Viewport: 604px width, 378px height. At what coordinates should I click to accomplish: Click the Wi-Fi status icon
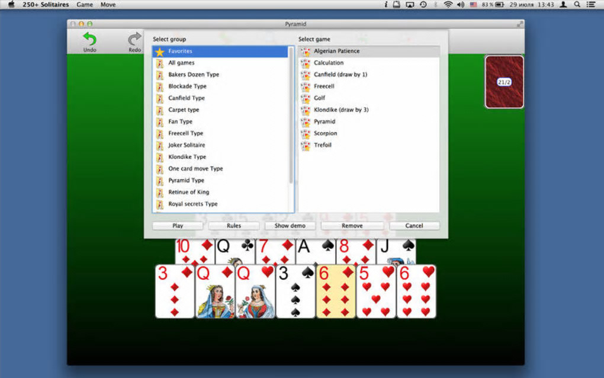coord(448,5)
